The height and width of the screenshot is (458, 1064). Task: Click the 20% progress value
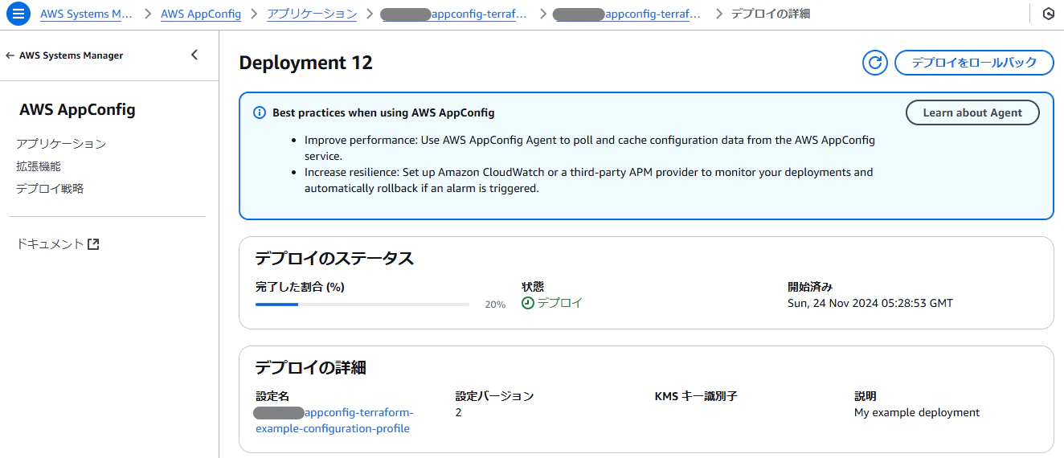(x=495, y=305)
